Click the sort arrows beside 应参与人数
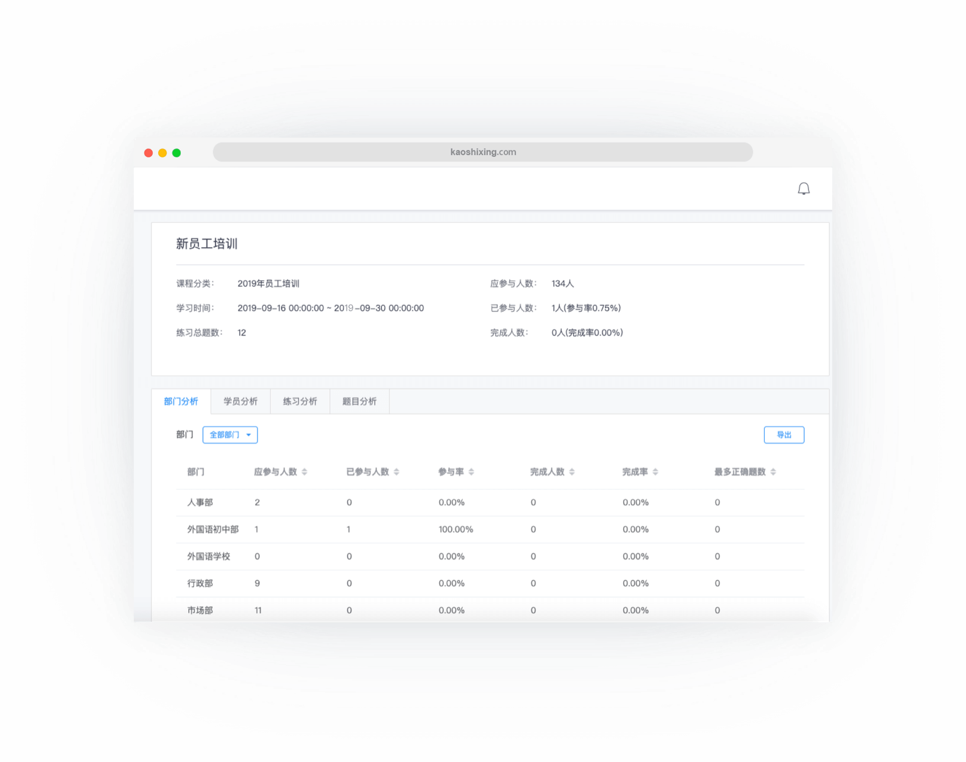This screenshot has height=762, width=966. coord(305,472)
